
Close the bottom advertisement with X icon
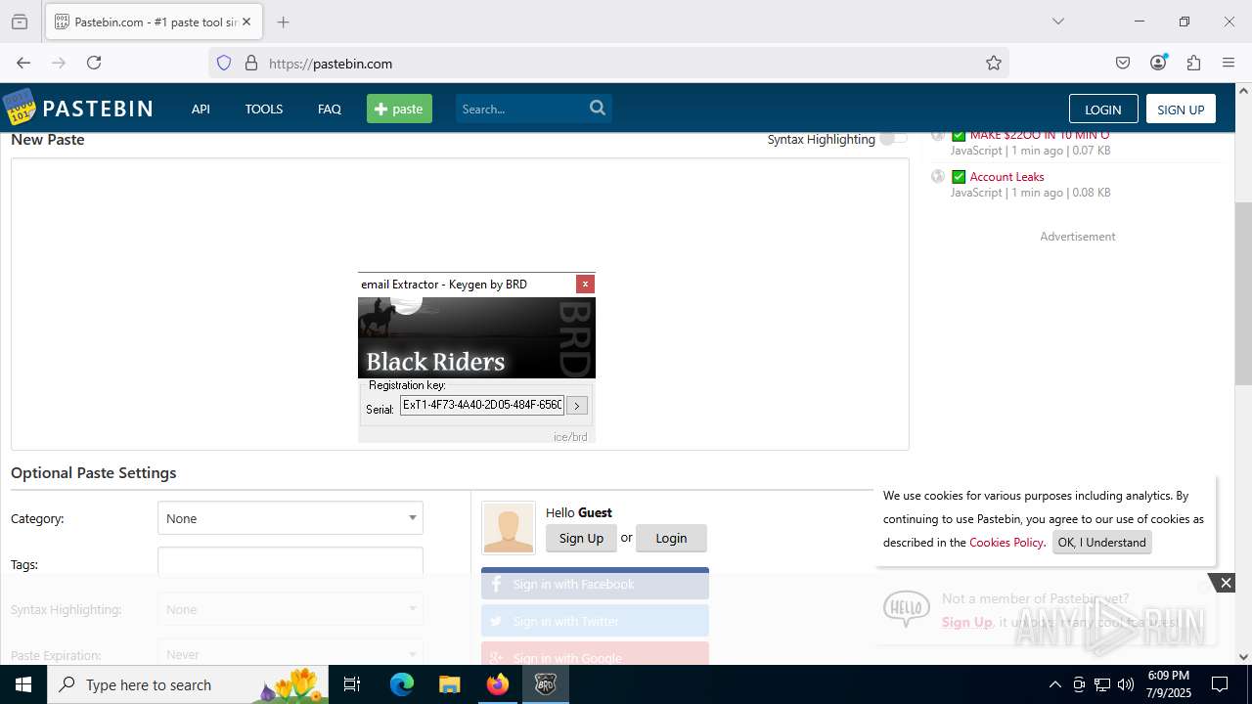(1226, 583)
